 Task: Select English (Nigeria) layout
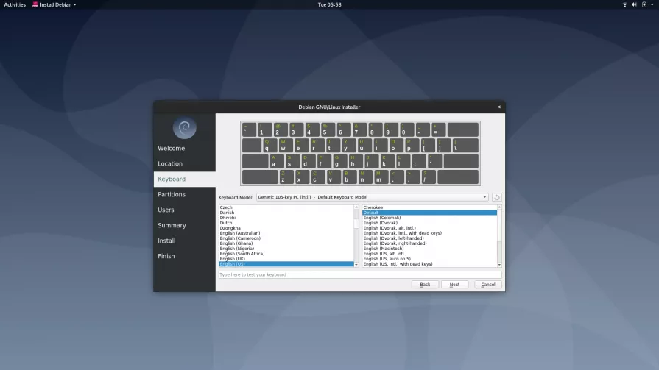pos(286,249)
